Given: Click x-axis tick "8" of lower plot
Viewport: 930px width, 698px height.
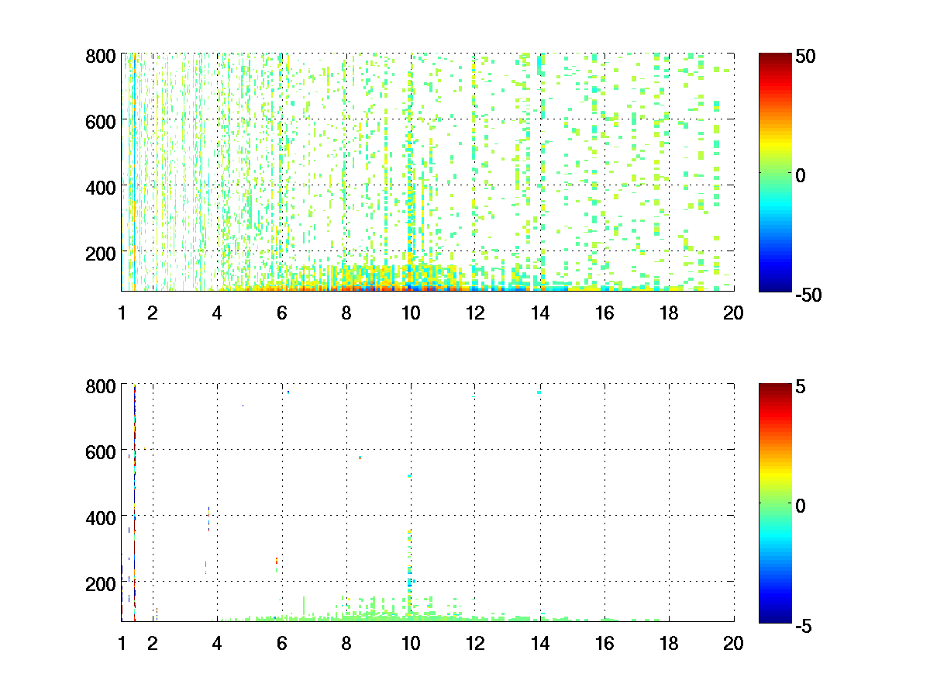Looking at the screenshot, I should click(x=346, y=643).
